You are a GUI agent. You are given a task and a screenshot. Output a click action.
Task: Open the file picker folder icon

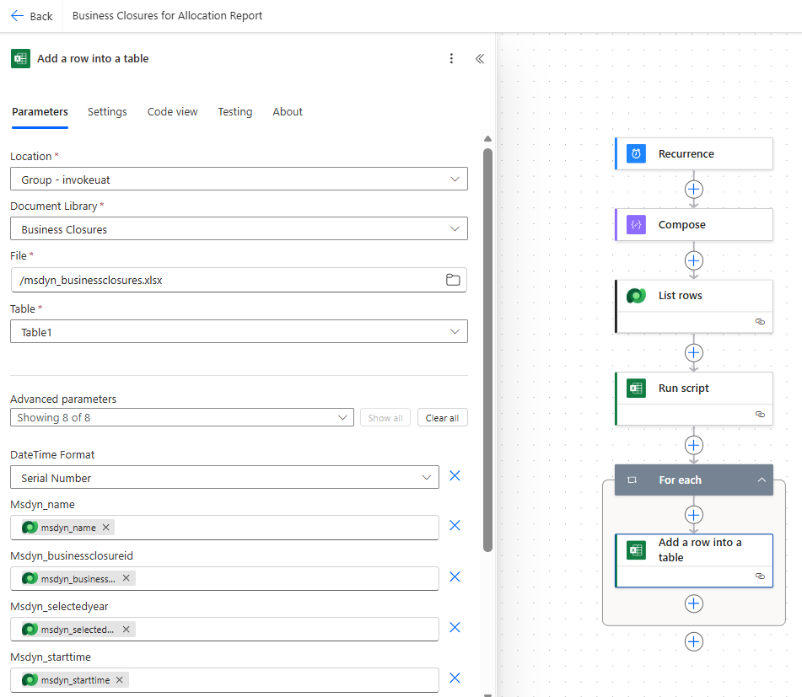click(x=453, y=280)
